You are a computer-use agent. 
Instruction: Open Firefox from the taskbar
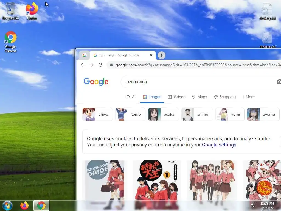[x=24, y=206]
